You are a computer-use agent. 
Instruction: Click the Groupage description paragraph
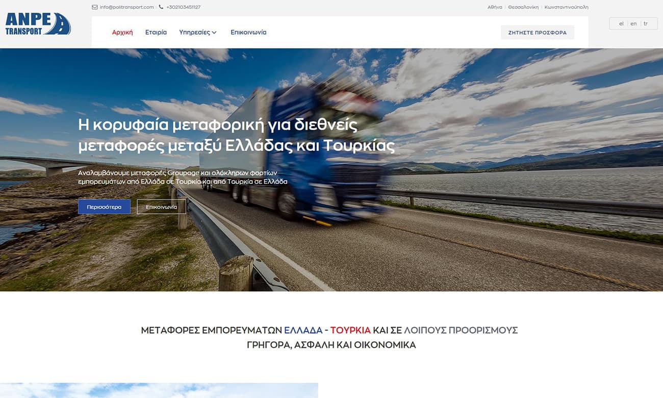click(x=183, y=177)
